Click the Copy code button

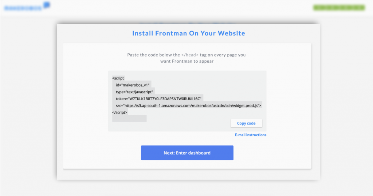246,123
